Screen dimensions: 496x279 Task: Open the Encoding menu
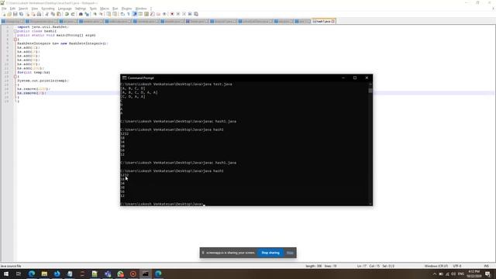(x=48, y=9)
